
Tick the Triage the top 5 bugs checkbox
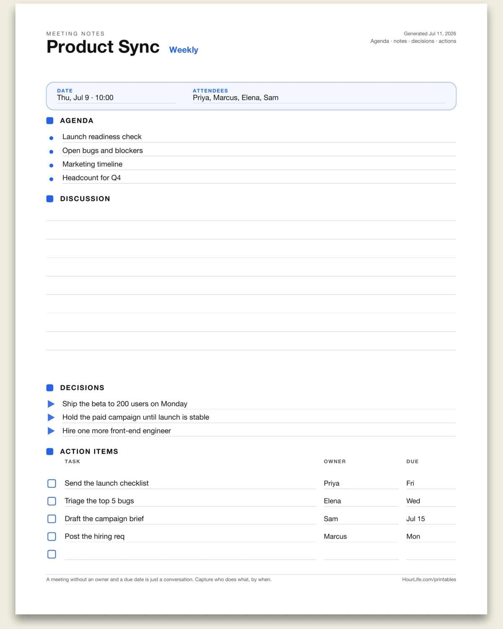point(52,501)
